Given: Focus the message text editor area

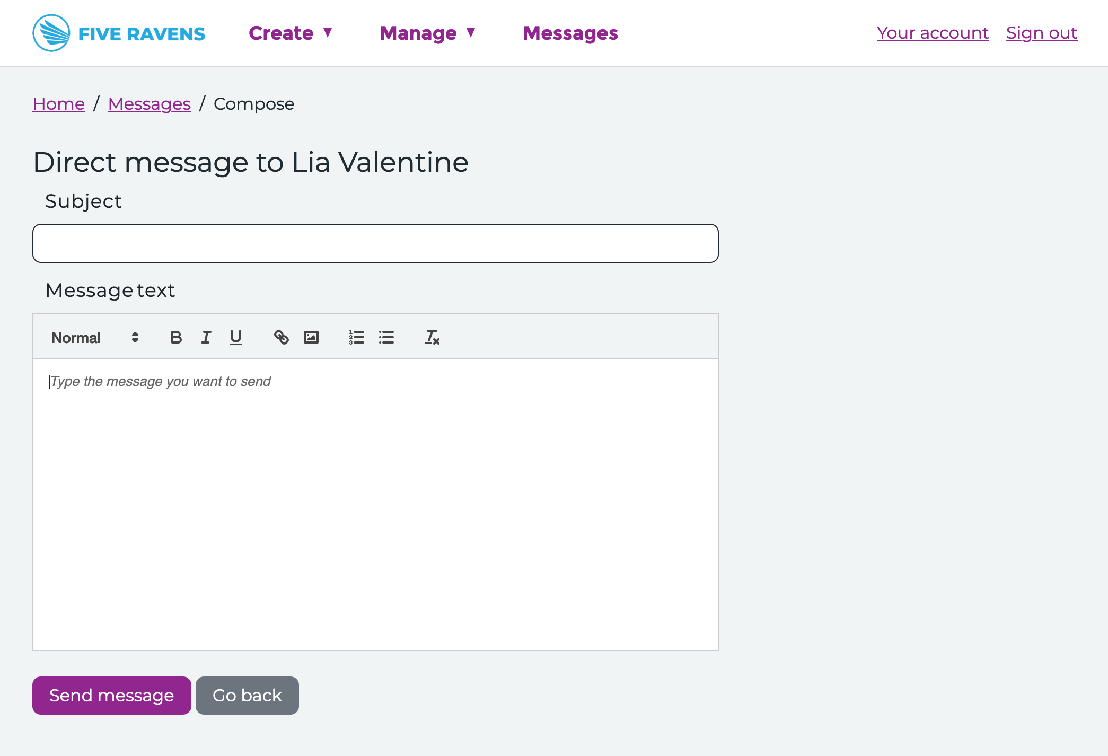Looking at the screenshot, I should coord(375,504).
